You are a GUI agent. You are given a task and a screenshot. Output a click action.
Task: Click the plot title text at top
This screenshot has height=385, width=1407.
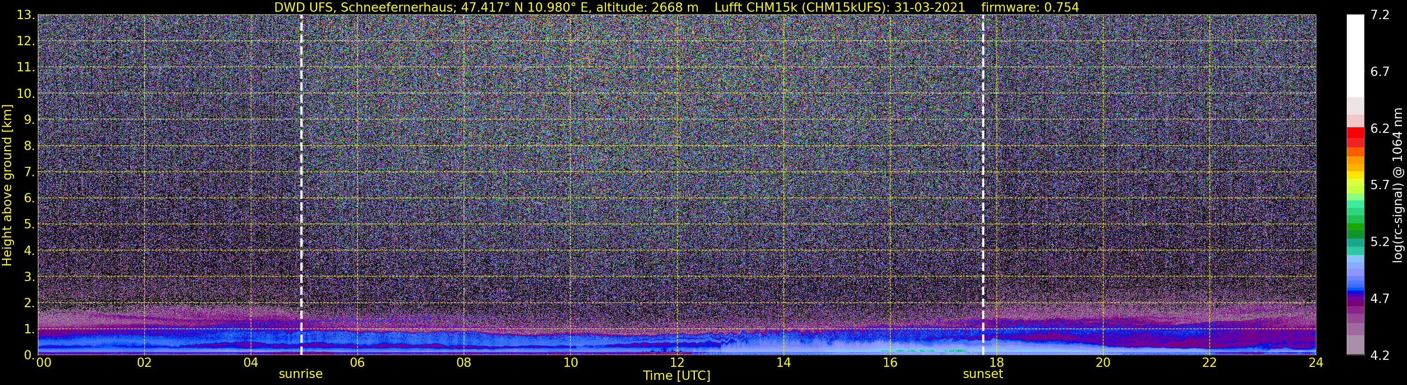[676, 7]
